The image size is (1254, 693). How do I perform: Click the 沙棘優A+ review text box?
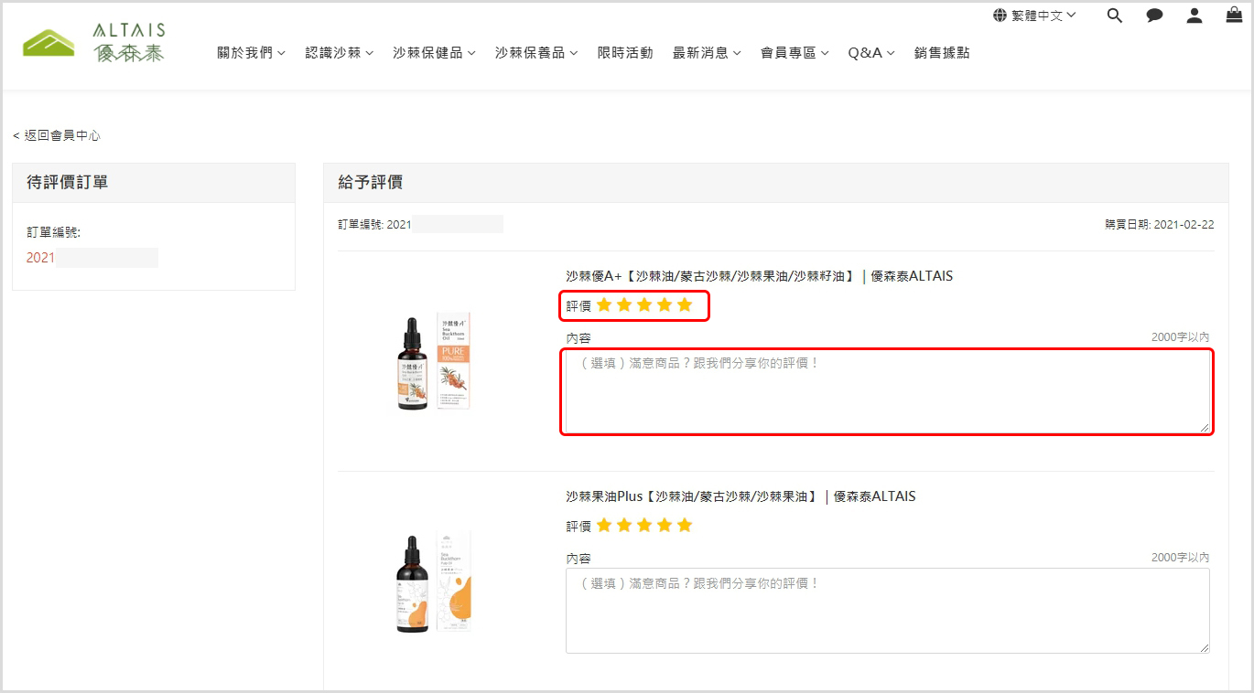(887, 391)
